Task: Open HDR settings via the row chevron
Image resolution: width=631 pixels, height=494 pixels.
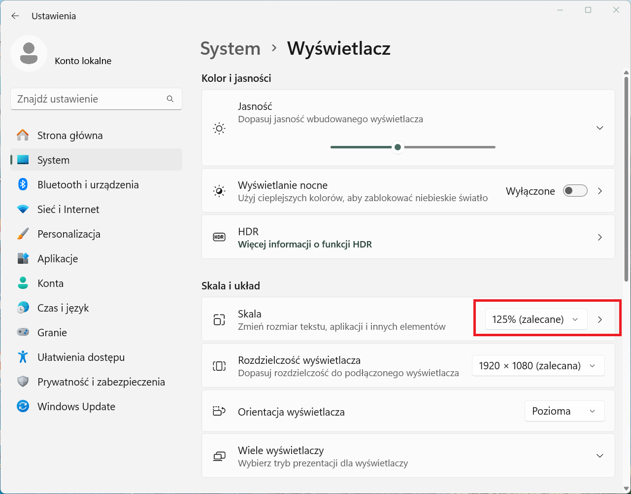Action: [599, 237]
